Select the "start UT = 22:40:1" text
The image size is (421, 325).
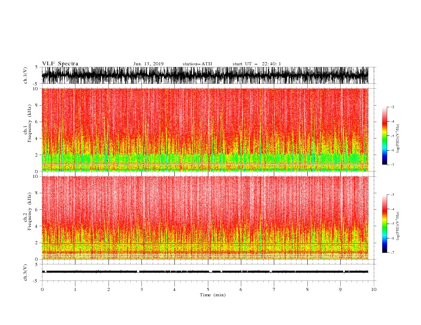click(257, 64)
